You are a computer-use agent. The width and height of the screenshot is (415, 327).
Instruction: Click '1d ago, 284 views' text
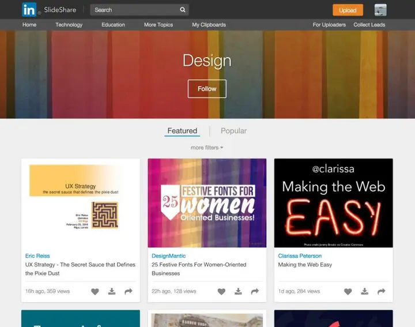[x=299, y=291]
